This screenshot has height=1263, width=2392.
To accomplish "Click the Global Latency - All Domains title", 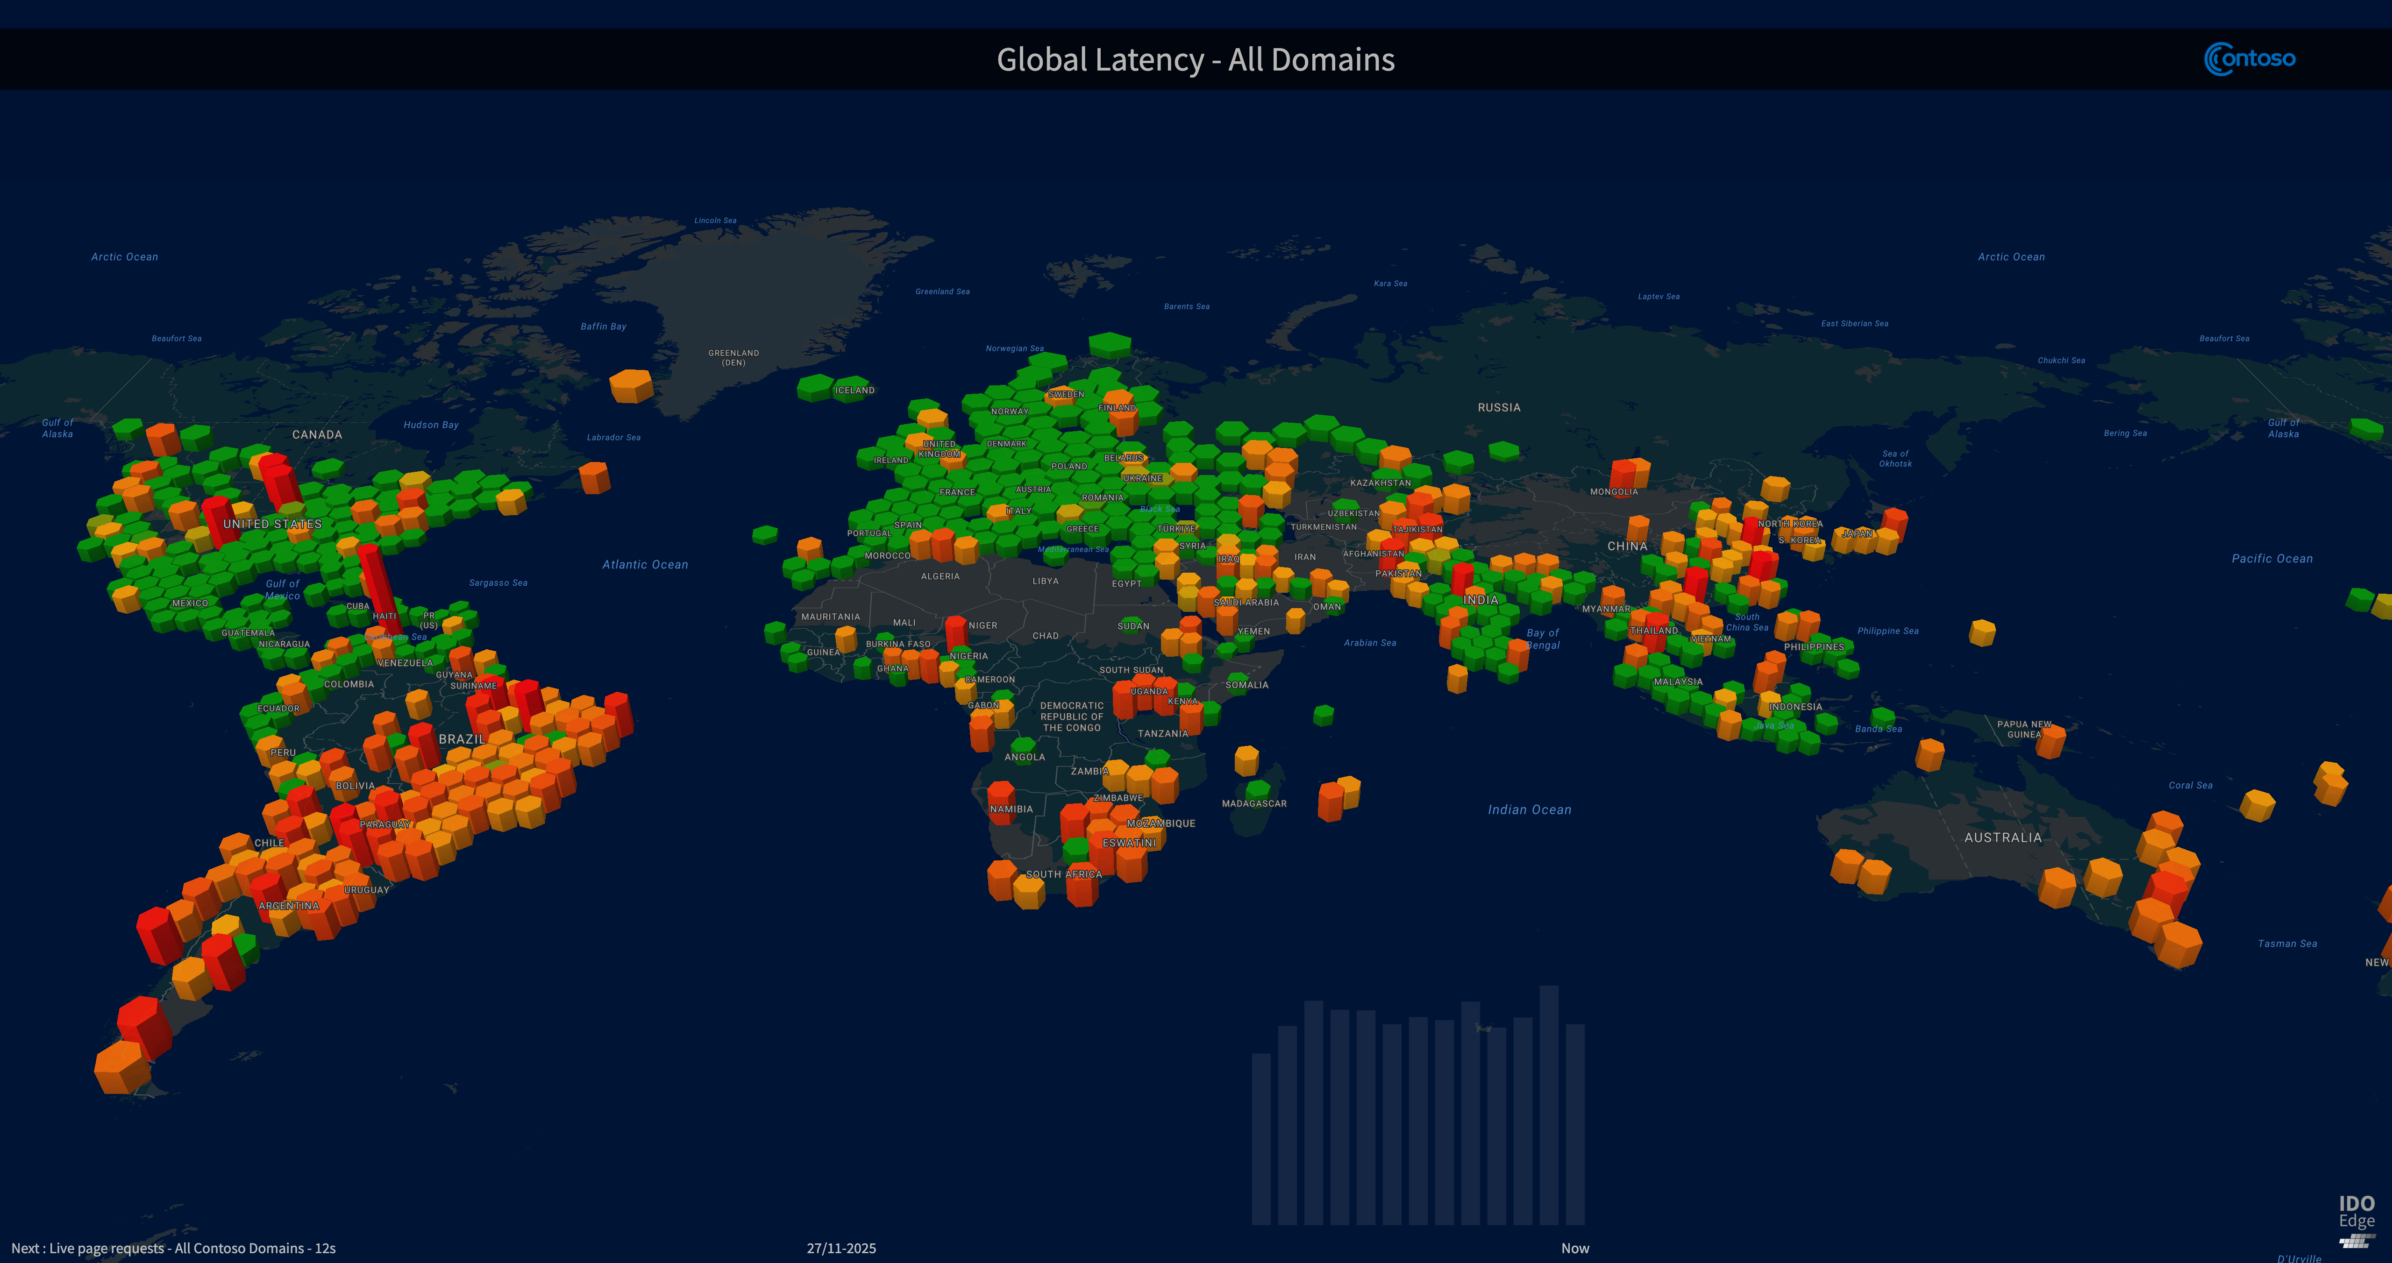I will coord(1195,59).
